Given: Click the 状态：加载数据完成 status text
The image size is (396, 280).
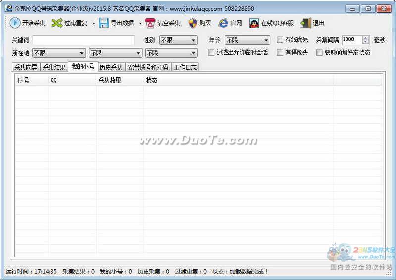Looking at the screenshot, I should [240, 272].
